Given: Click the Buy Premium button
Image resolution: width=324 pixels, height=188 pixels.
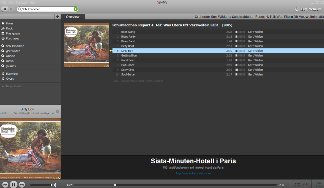Looking at the screenshot, I should click(308, 9).
